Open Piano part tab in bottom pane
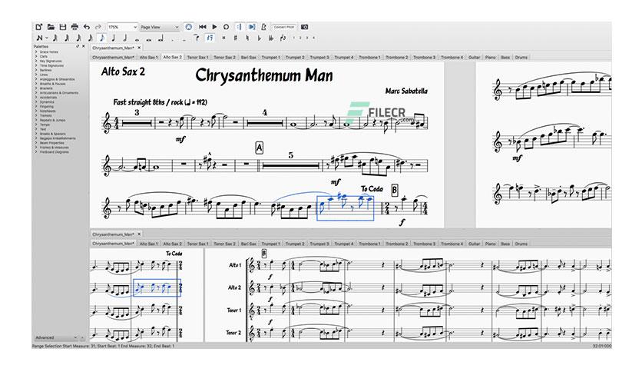This screenshot has width=642, height=372. coord(491,244)
